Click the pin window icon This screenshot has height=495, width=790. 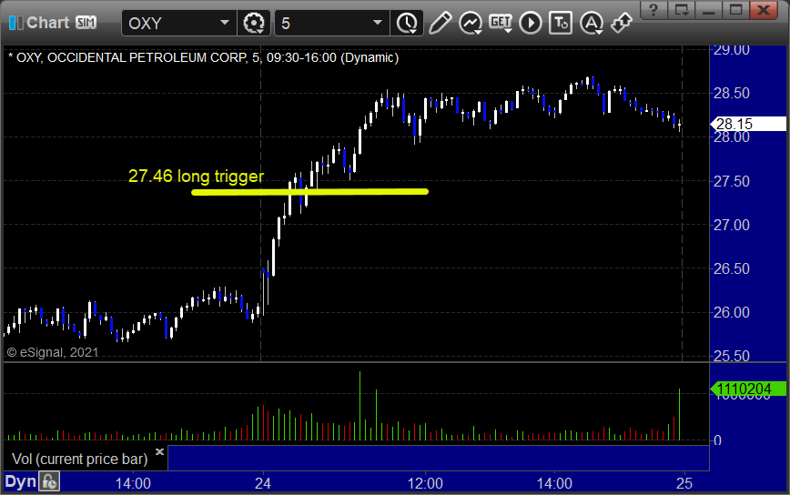pyautogui.click(x=622, y=23)
